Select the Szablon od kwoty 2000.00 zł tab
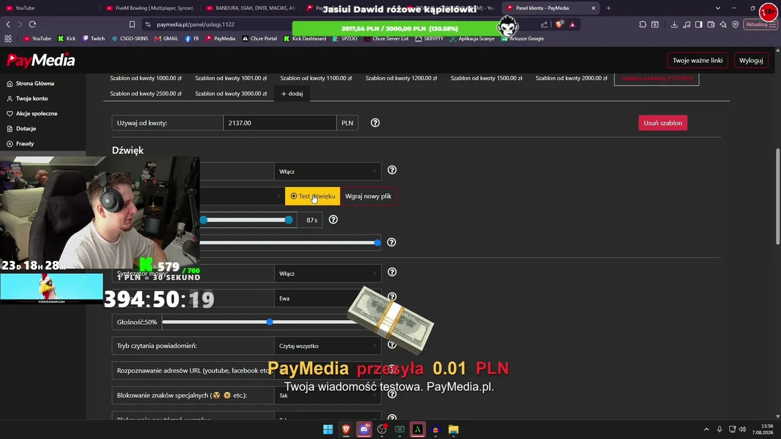 pyautogui.click(x=571, y=78)
